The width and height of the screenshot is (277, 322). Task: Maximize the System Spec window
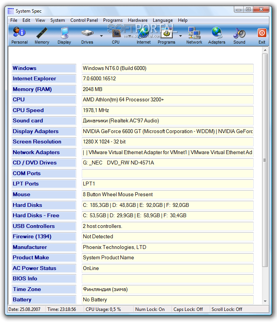(x=248, y=9)
